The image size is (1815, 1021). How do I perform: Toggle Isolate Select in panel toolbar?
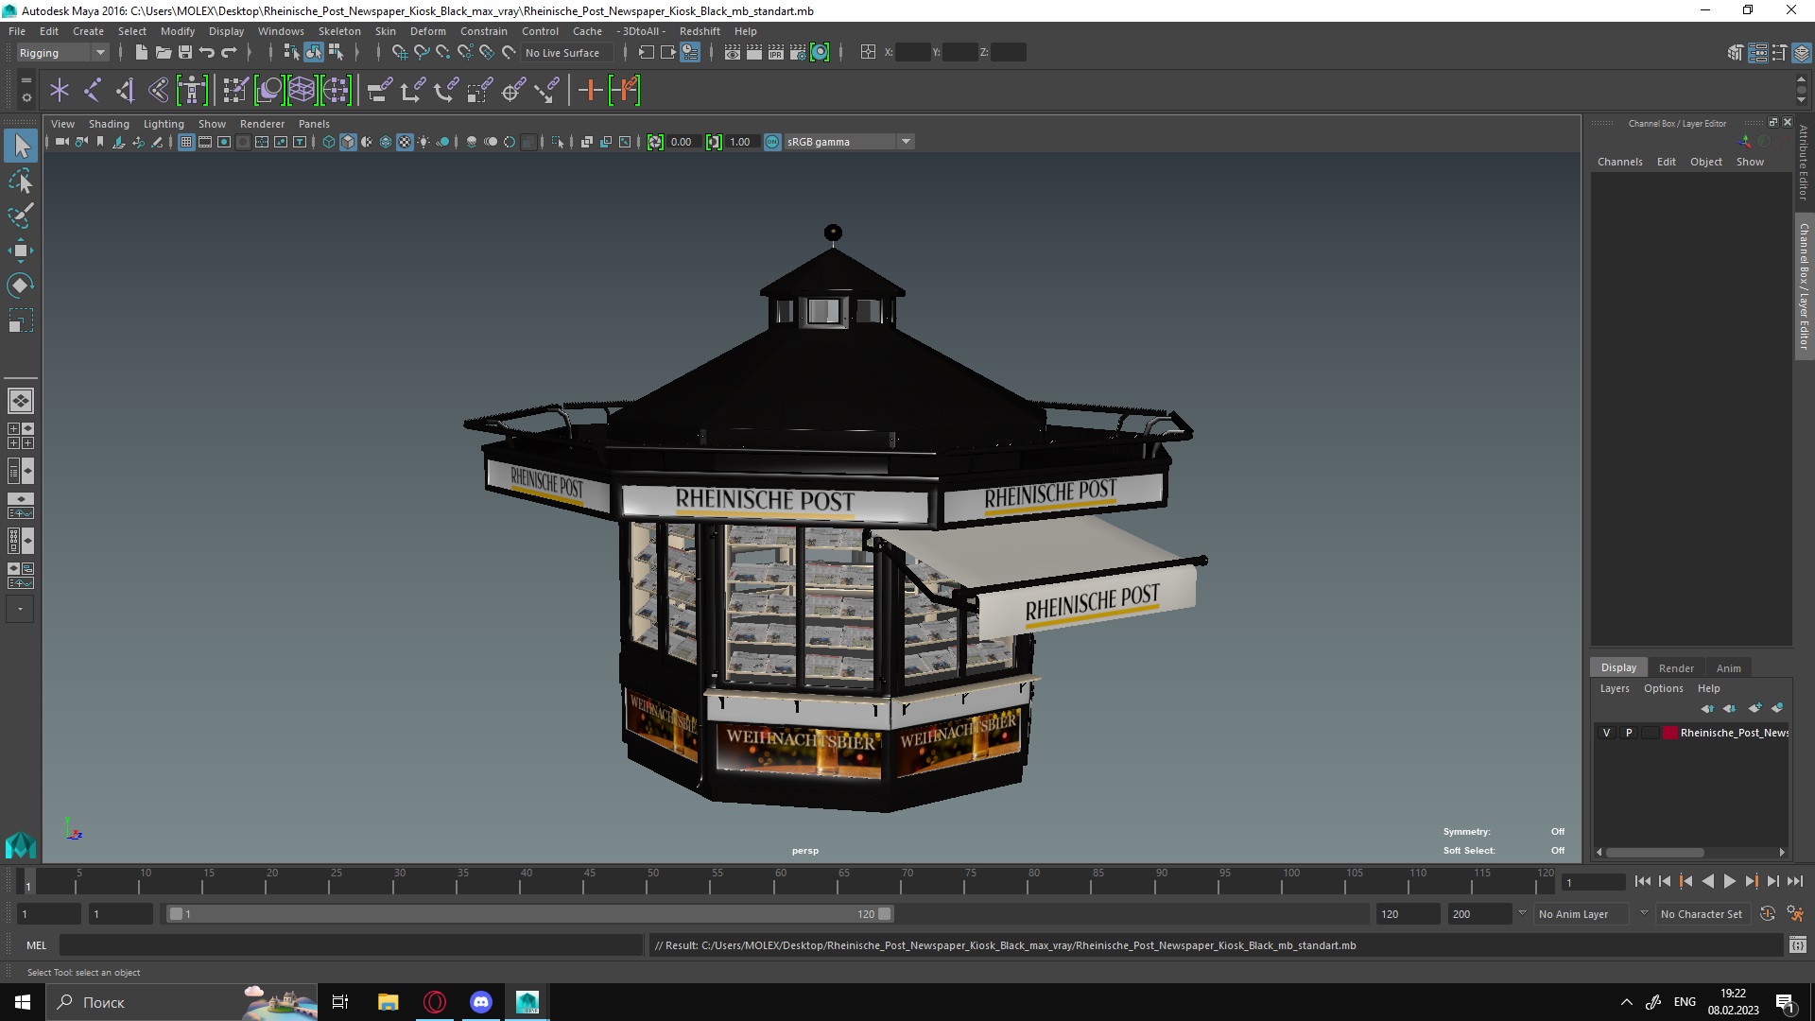558,142
